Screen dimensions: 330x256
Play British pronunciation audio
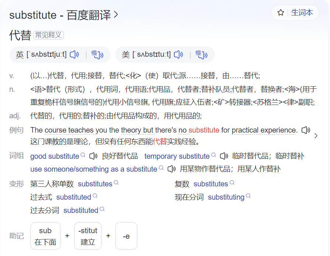[x=74, y=55]
